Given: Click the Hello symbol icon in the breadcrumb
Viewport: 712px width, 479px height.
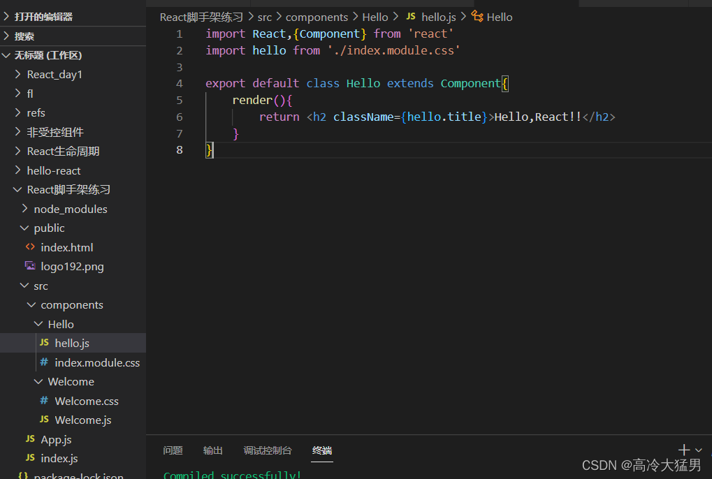Looking at the screenshot, I should 477,16.
